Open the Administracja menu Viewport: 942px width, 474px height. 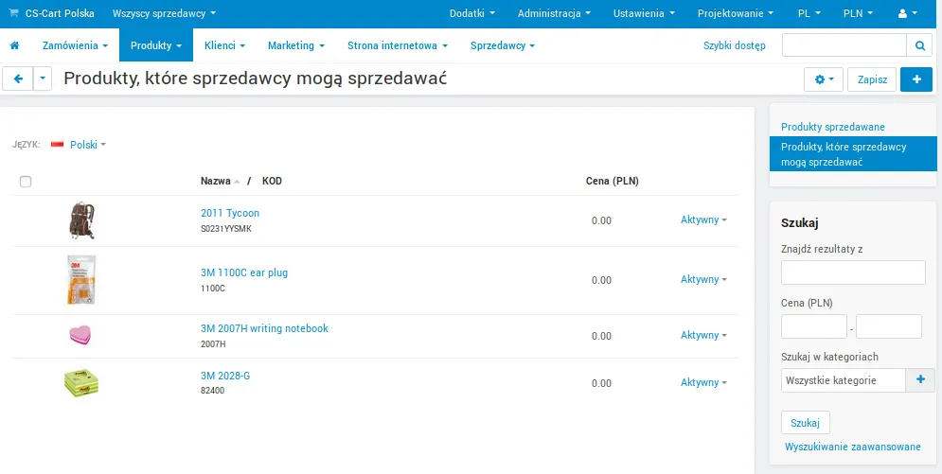(x=554, y=13)
